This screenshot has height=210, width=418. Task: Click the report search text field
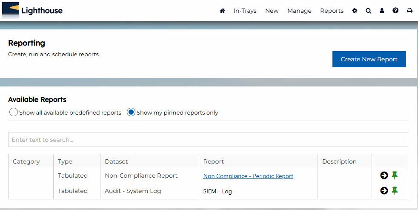[208, 140]
